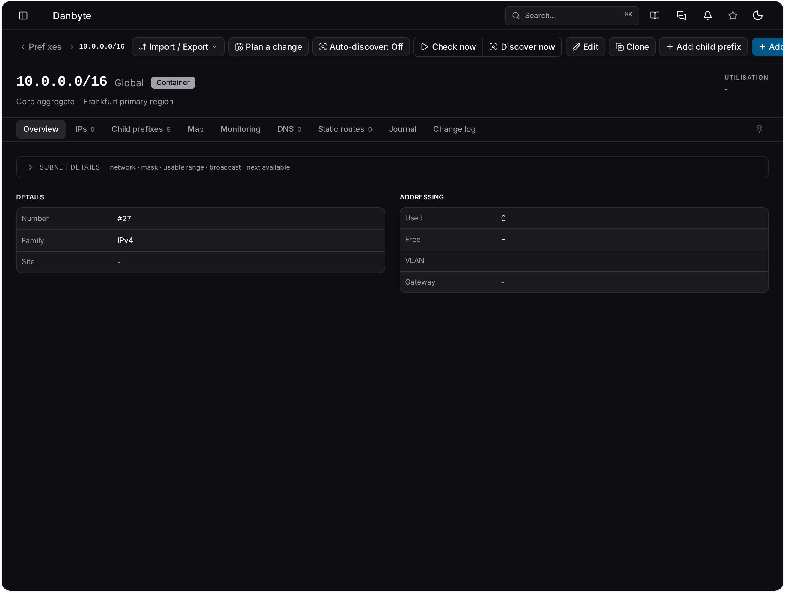Pin the tab bar with pin icon
This screenshot has height=593, width=785.
click(x=759, y=129)
